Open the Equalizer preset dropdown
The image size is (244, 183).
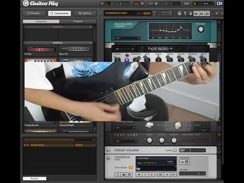128,38
